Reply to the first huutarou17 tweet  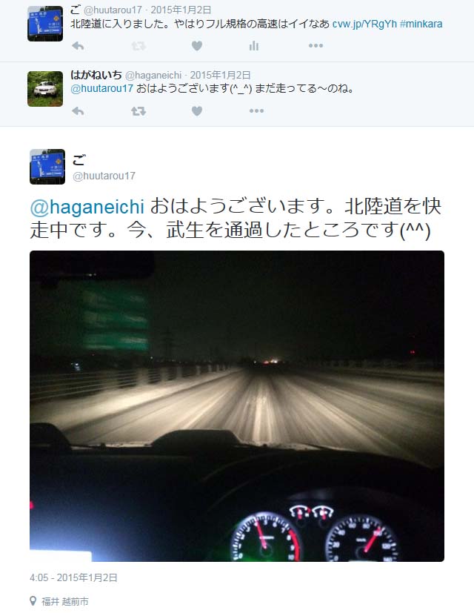click(79, 46)
